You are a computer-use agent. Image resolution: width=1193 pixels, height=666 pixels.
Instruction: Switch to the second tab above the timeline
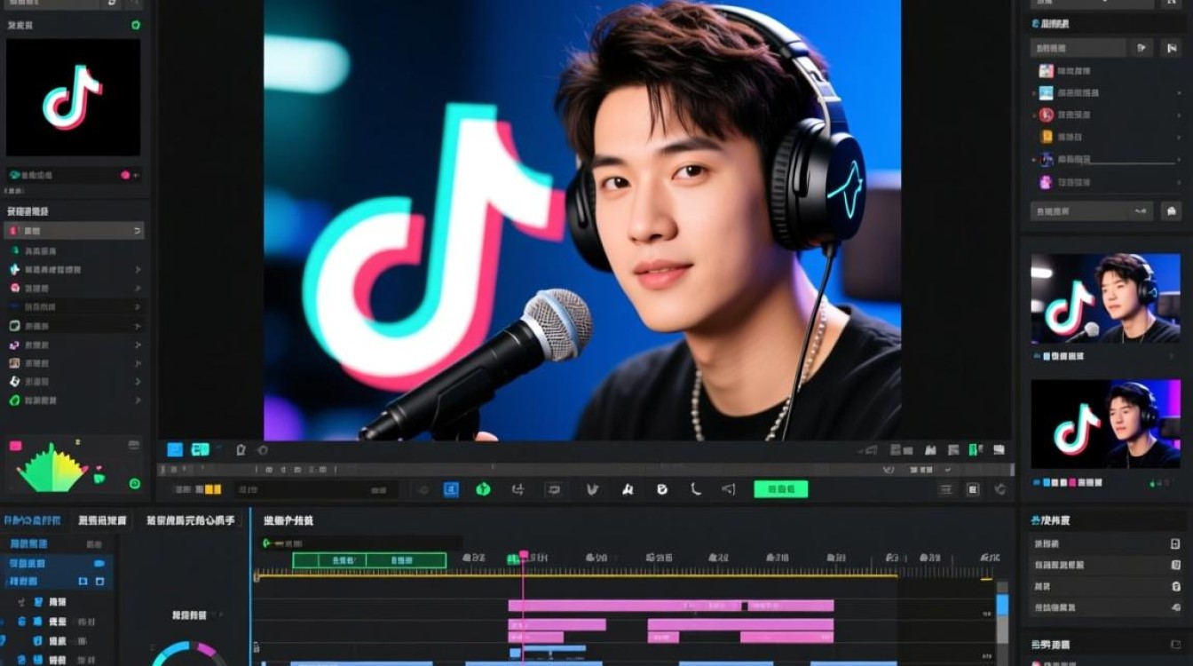pyautogui.click(x=102, y=520)
